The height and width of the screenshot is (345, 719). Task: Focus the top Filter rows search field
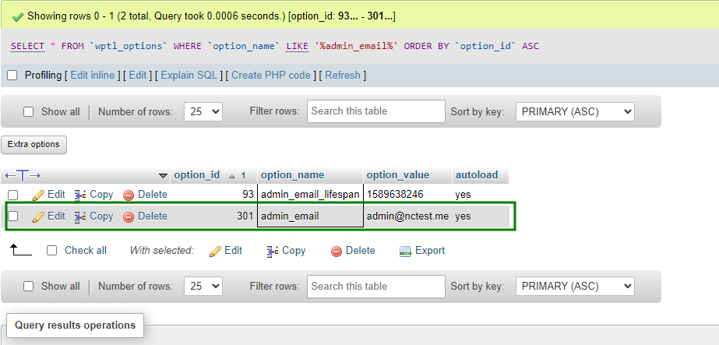pos(375,111)
